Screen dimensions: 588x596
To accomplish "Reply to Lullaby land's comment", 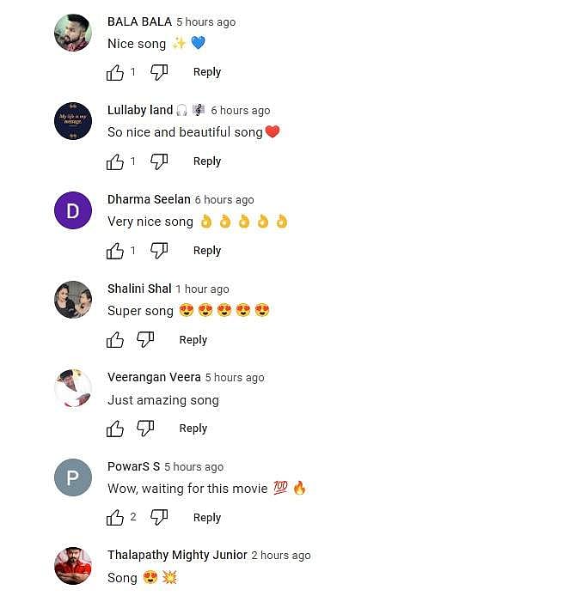I will click(207, 161).
